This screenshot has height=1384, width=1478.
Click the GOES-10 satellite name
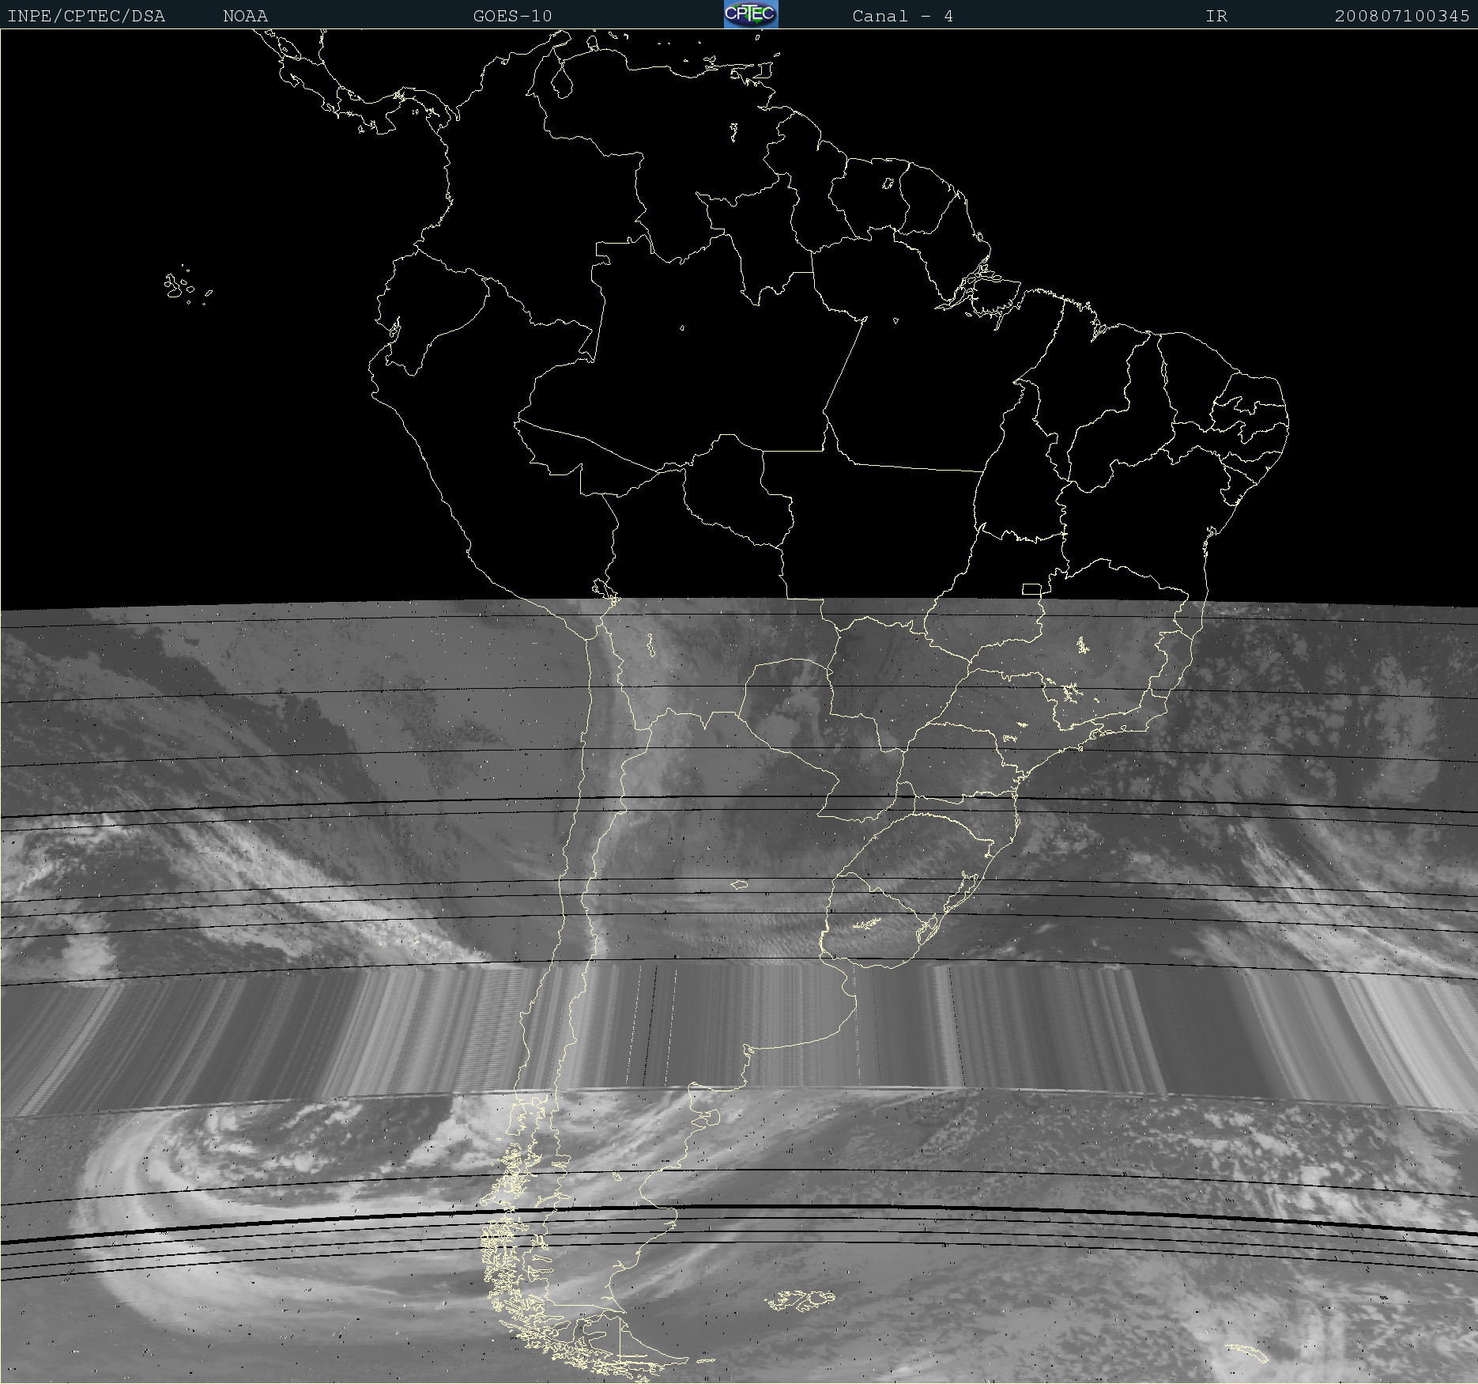click(512, 16)
